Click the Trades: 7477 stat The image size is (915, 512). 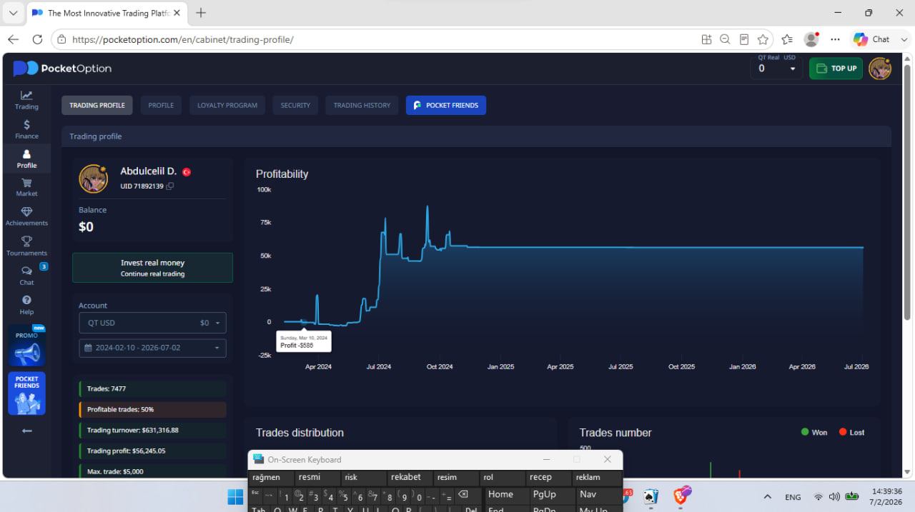(152, 388)
